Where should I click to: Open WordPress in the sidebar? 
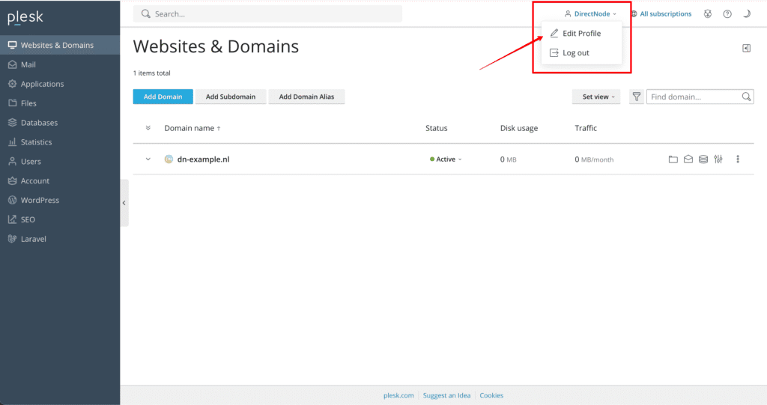click(x=40, y=200)
